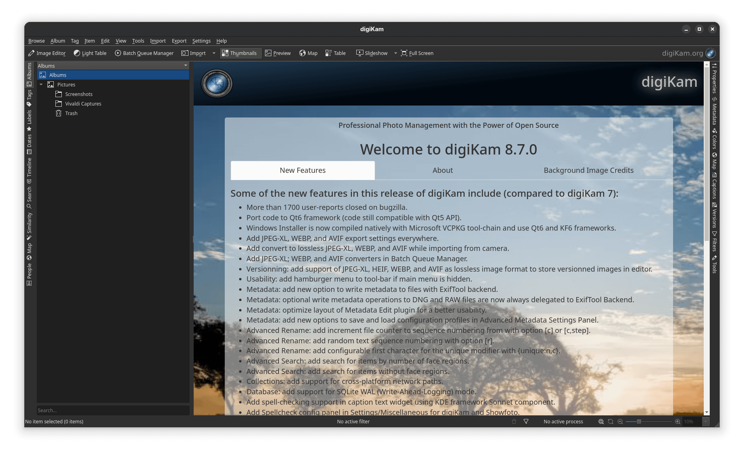The width and height of the screenshot is (744, 454).
Task: Open the Settings menu
Action: point(201,41)
